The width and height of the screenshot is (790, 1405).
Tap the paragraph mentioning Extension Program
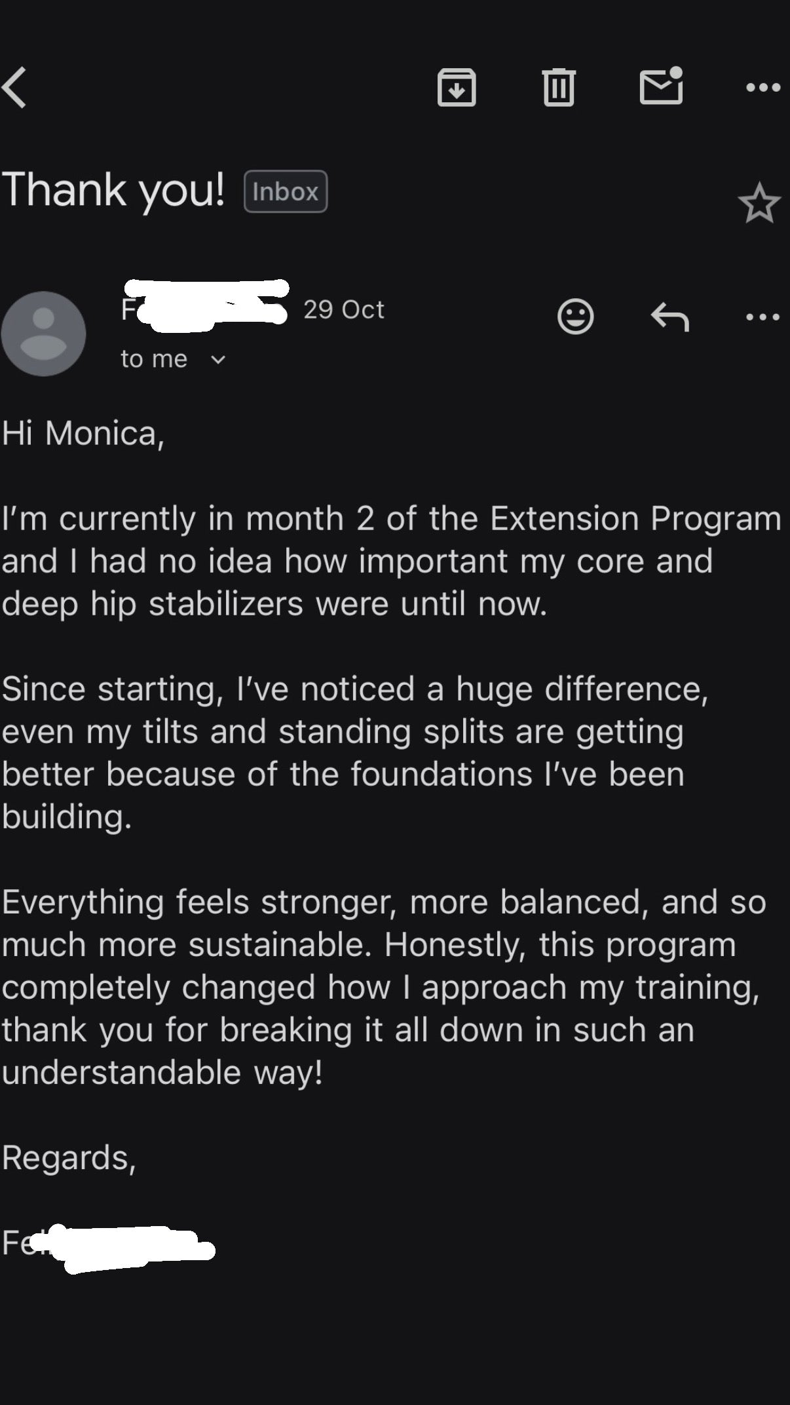[391, 561]
